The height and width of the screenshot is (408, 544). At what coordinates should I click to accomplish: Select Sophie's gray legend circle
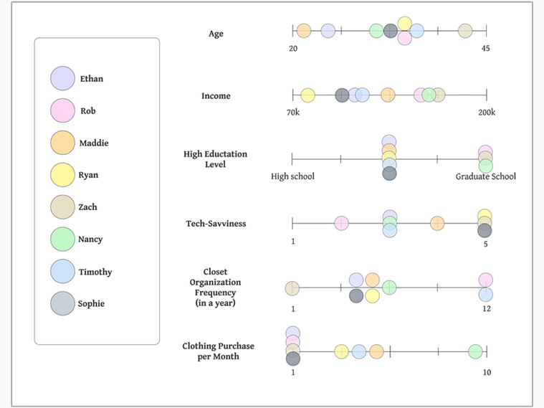62,303
